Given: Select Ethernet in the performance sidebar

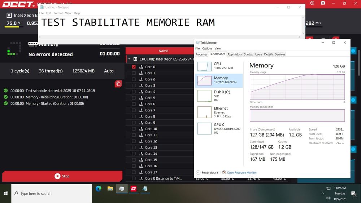Looking at the screenshot, I should (219, 112).
